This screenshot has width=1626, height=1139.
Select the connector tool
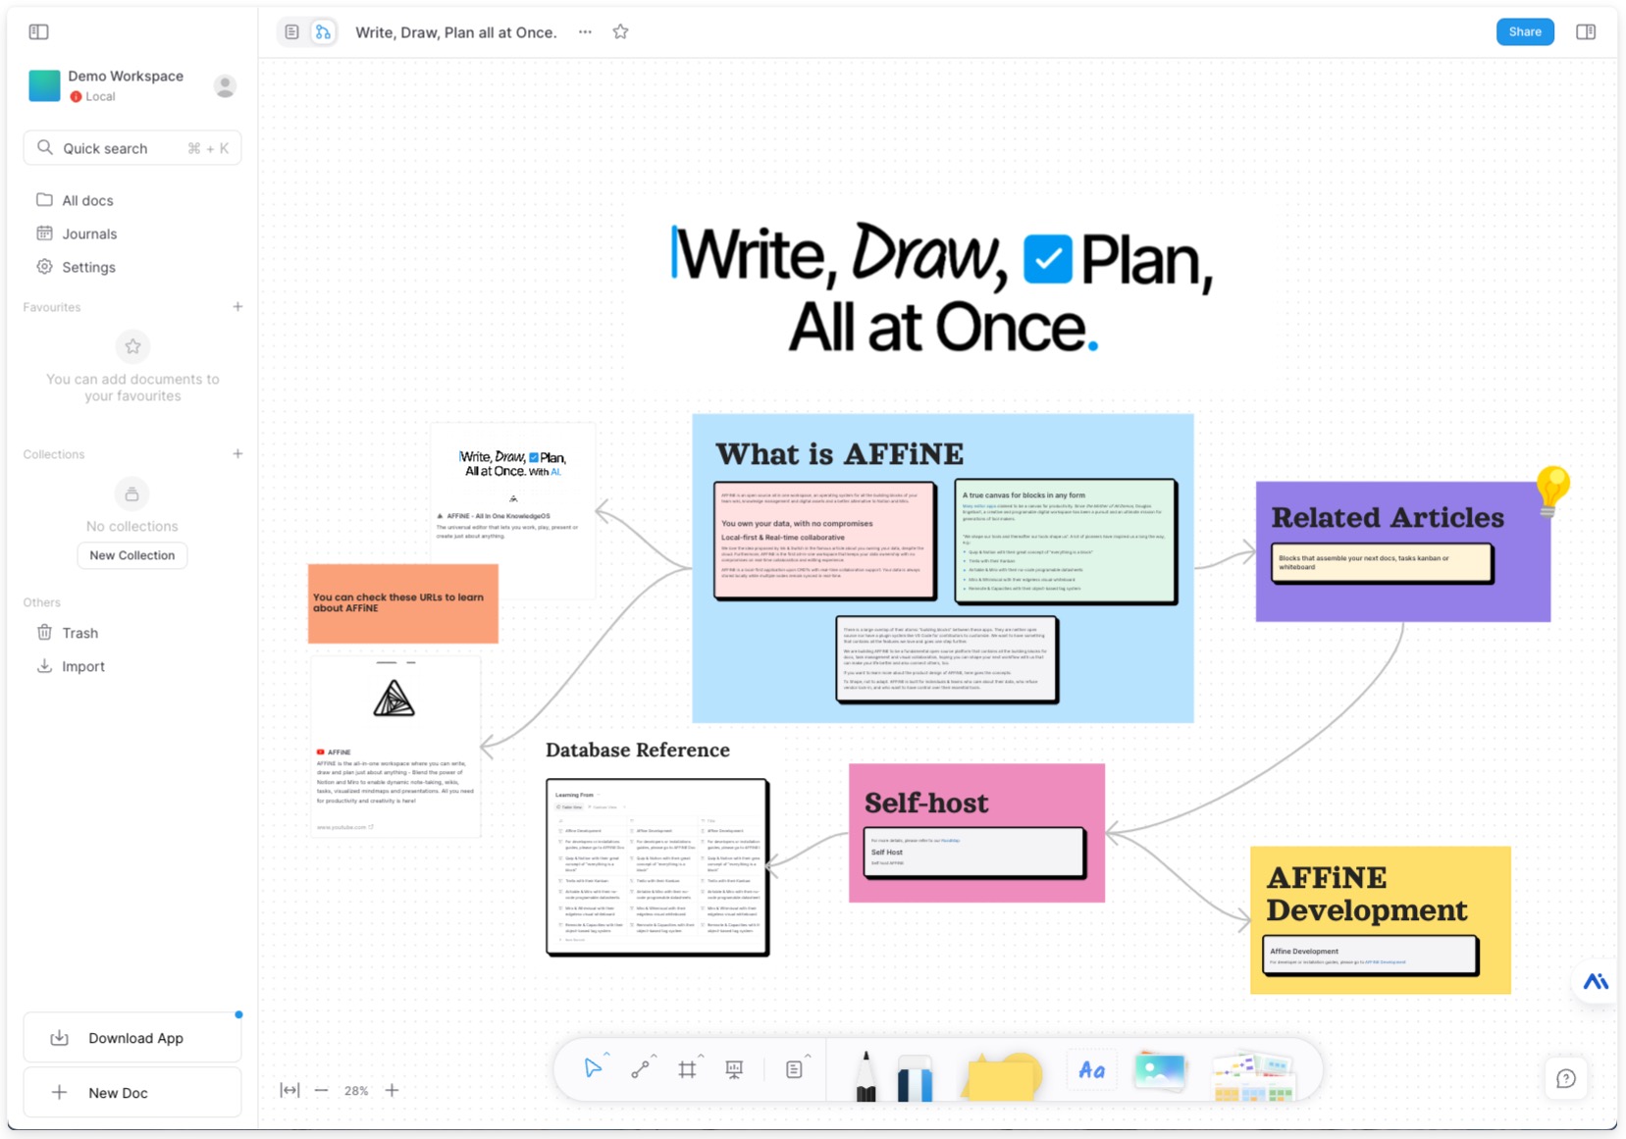640,1069
